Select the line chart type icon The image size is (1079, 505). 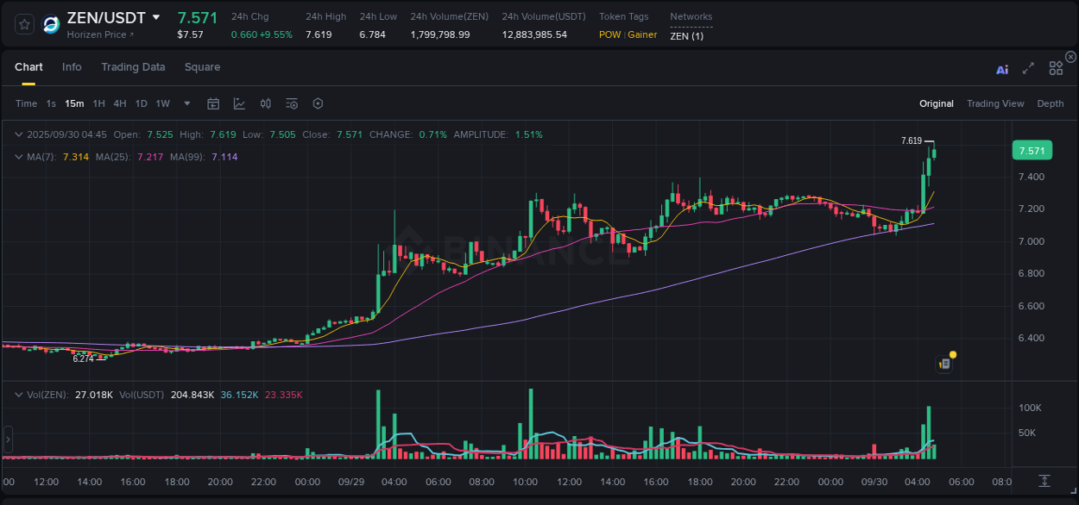[x=239, y=103]
